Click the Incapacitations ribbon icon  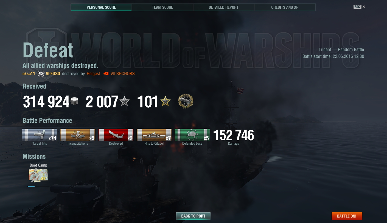click(78, 135)
